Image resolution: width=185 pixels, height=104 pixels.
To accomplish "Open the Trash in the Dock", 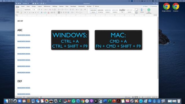I will tap(179, 101).
